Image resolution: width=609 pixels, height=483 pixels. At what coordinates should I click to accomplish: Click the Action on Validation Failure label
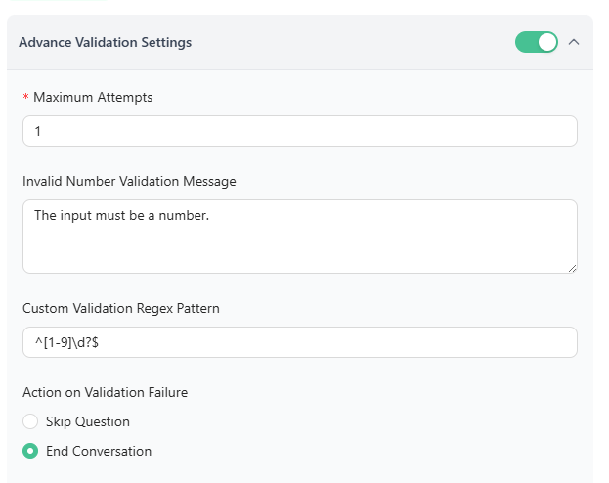tap(106, 392)
